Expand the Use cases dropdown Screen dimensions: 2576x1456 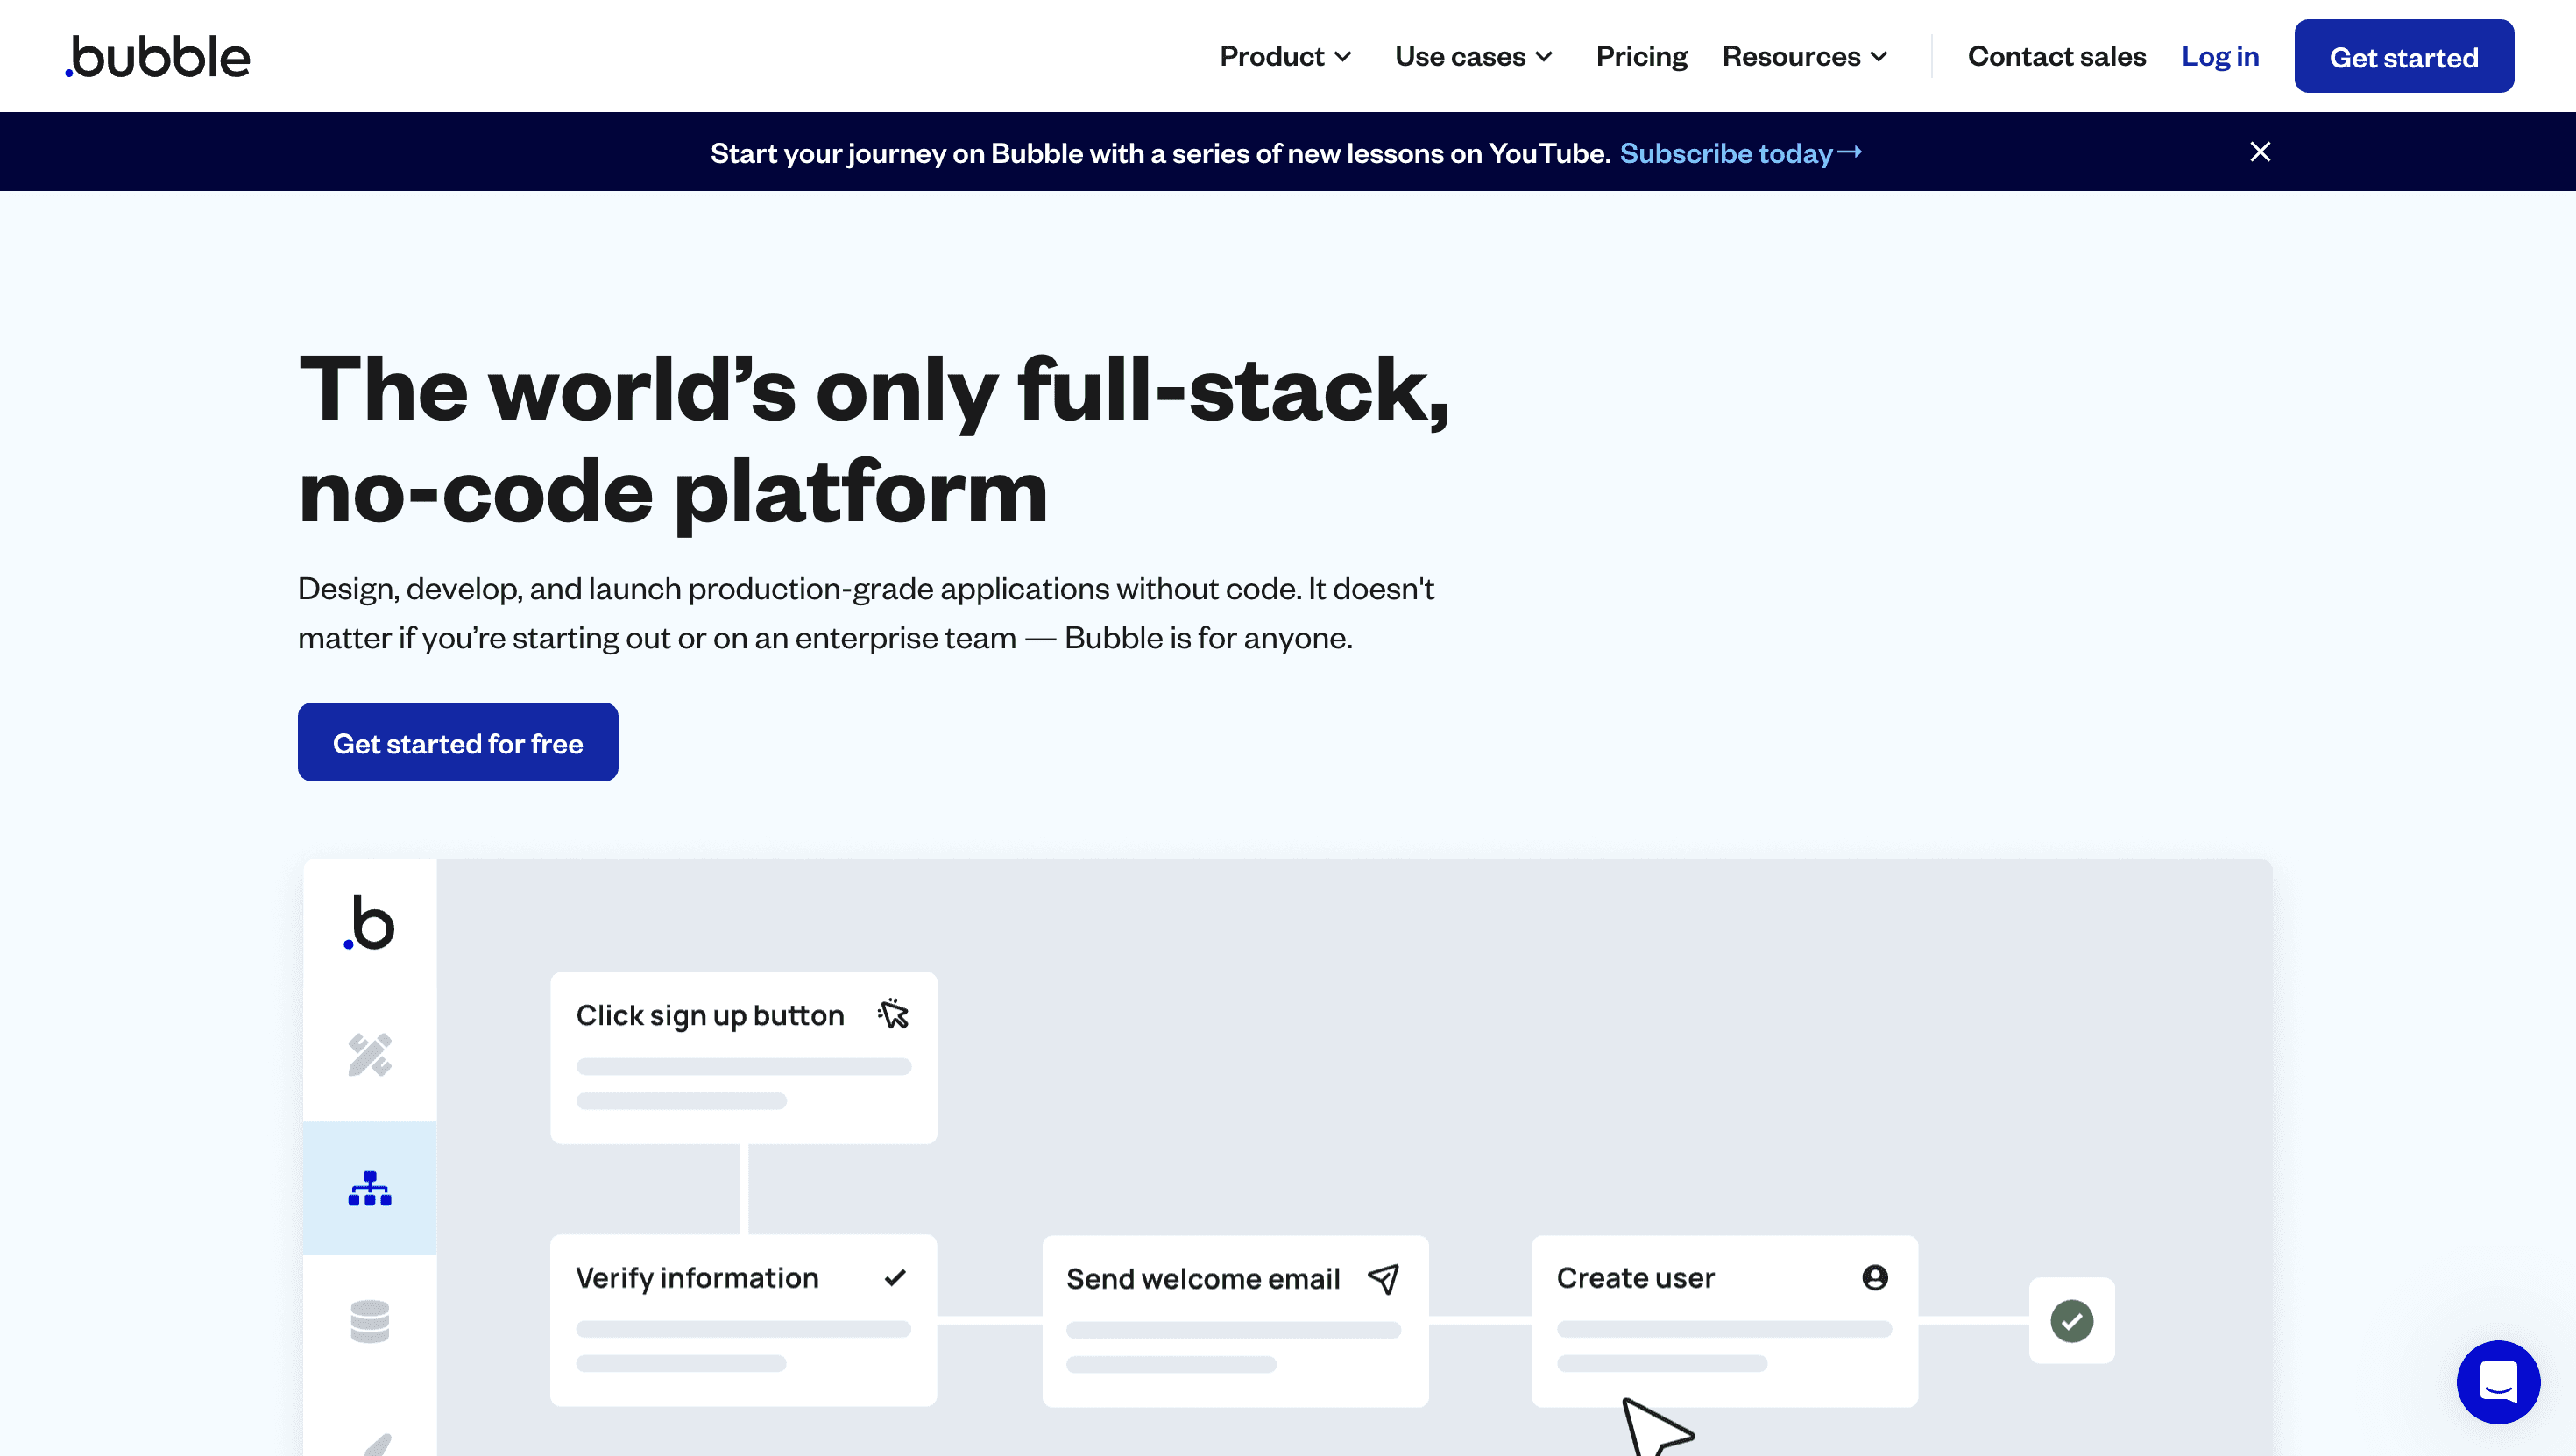tap(1473, 57)
